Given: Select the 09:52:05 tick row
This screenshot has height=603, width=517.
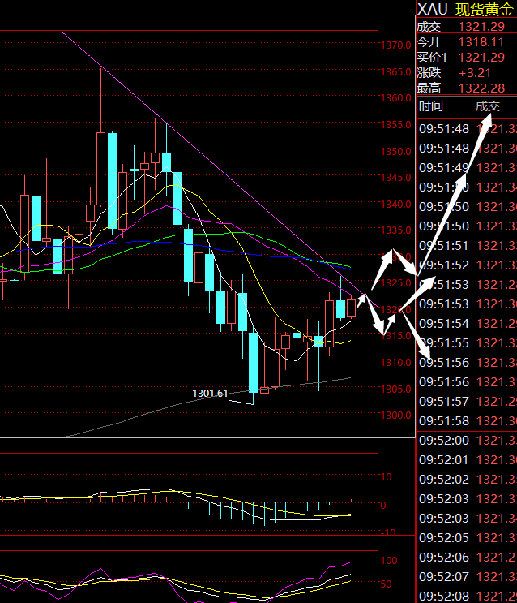Looking at the screenshot, I should point(466,537).
